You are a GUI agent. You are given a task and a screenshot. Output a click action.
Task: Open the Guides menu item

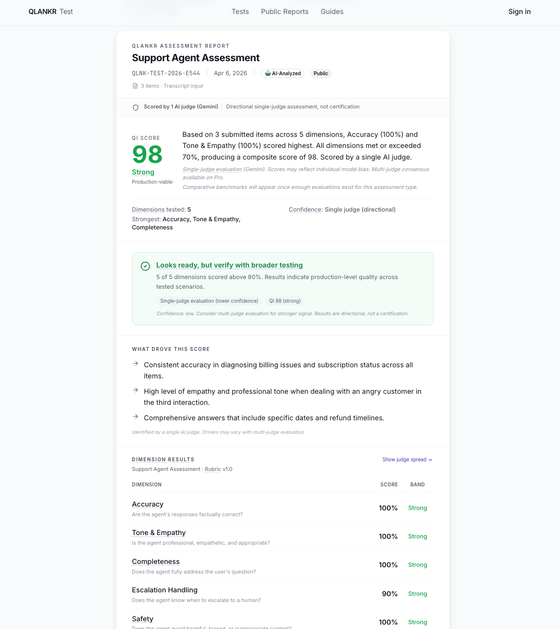(332, 12)
